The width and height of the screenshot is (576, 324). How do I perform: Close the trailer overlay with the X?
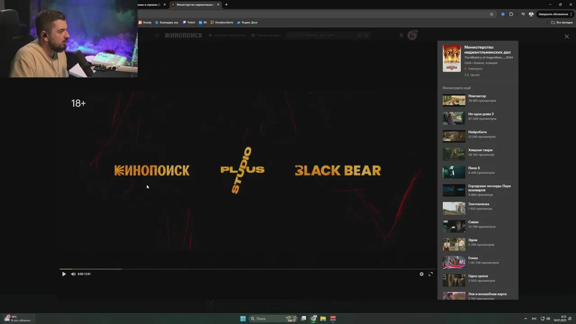567,36
